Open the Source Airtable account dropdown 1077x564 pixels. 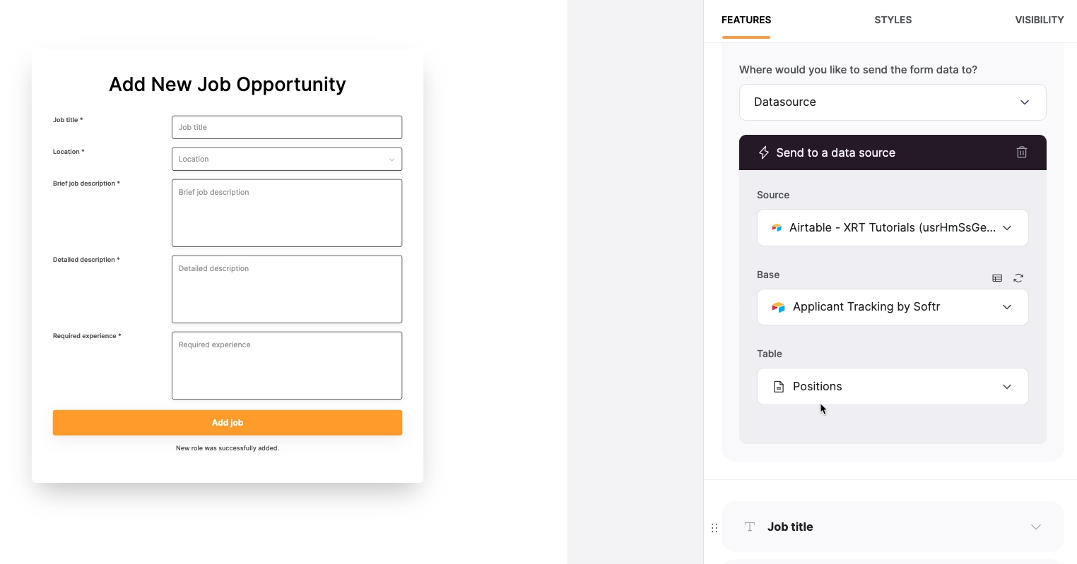(893, 227)
